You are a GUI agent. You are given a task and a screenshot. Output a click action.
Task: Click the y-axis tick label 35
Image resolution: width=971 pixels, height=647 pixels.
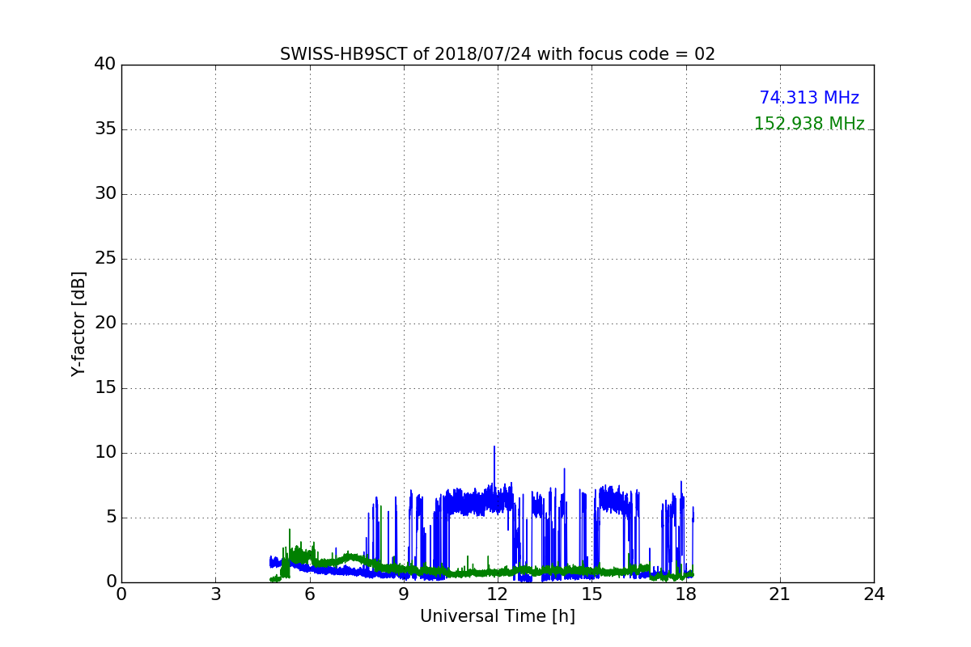click(105, 129)
